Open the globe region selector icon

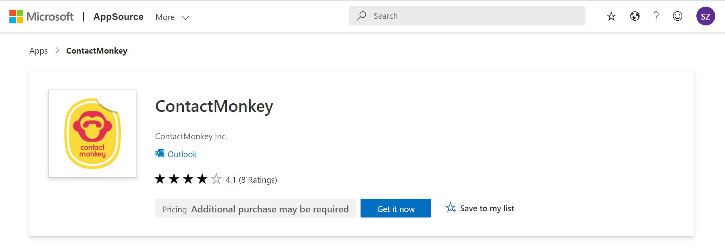point(635,16)
